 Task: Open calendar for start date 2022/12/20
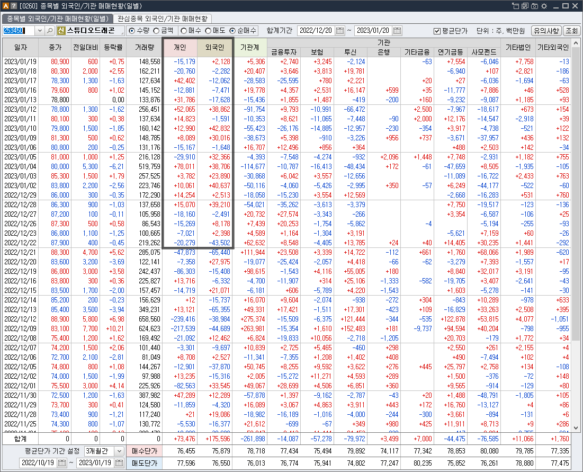tap(340, 31)
